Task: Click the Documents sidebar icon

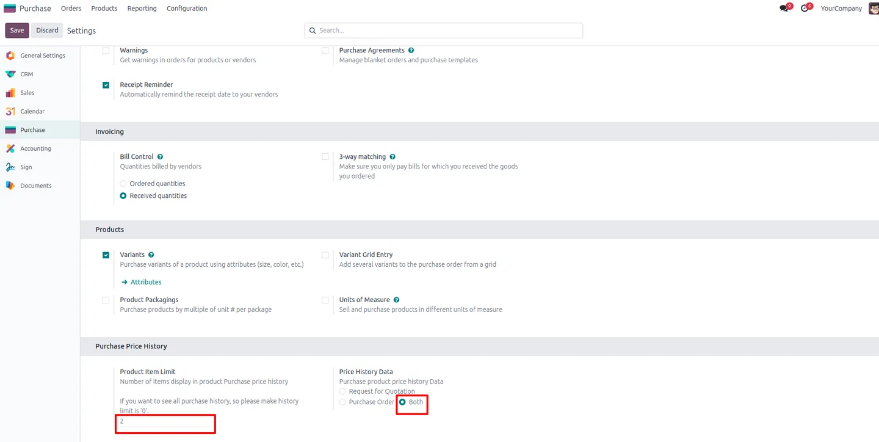Action: pyautogui.click(x=10, y=186)
